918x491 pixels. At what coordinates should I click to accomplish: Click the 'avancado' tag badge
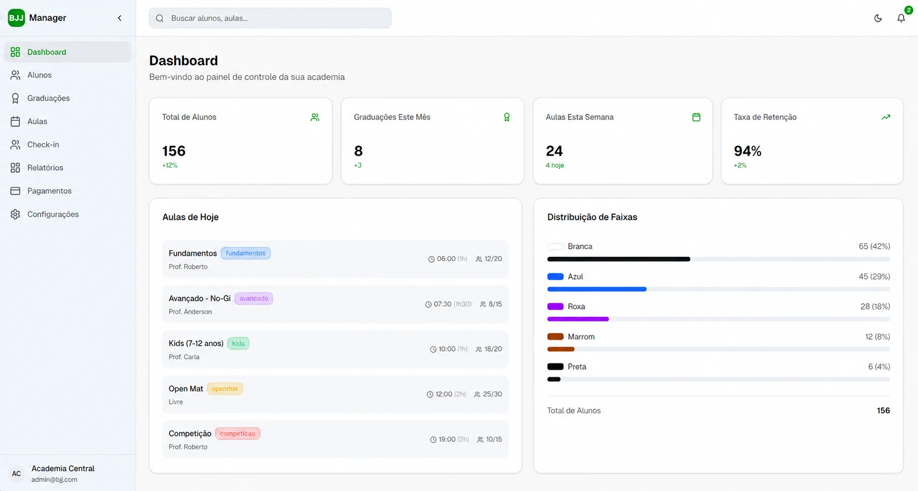[x=253, y=298]
